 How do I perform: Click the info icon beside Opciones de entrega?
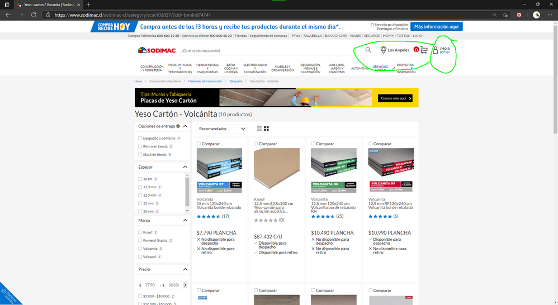point(178,126)
